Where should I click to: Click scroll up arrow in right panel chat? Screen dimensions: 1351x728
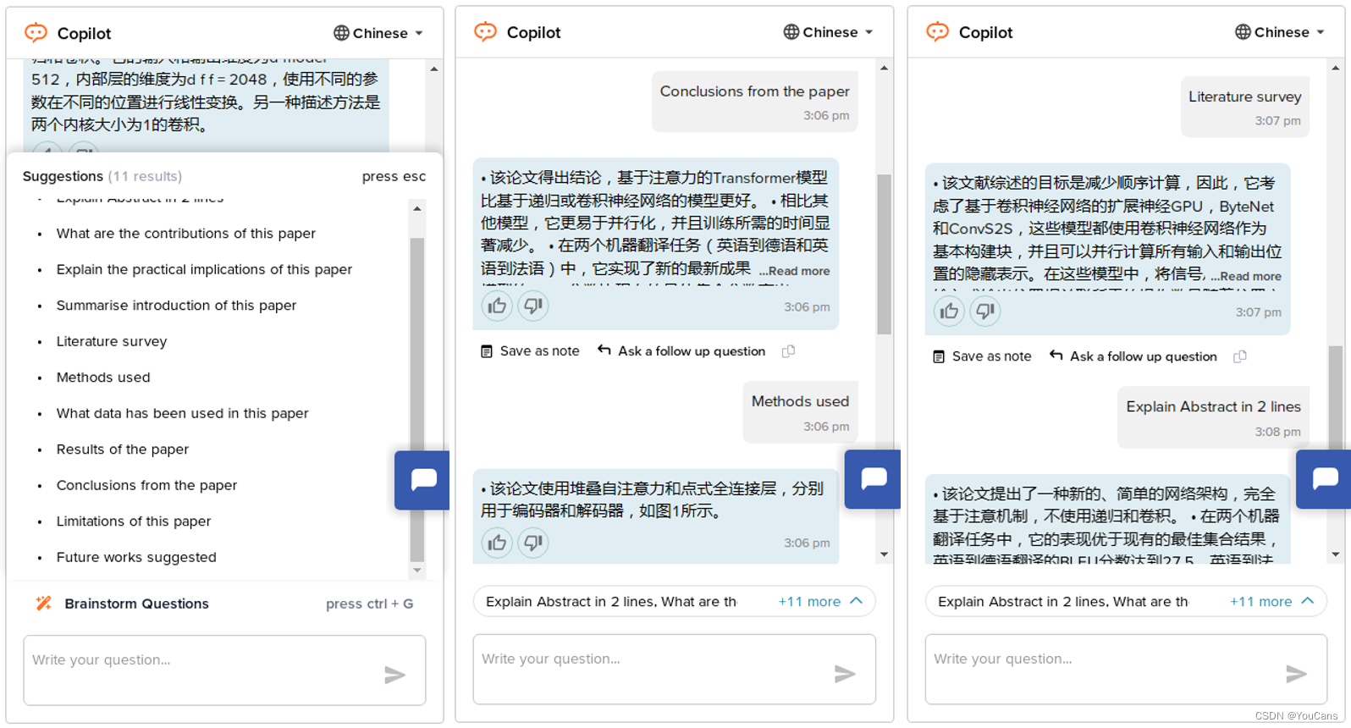[1336, 68]
